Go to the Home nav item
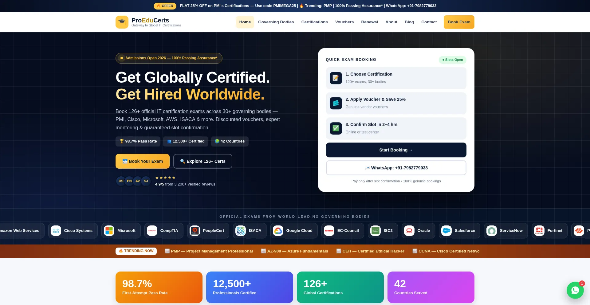590x305 pixels. point(245,22)
